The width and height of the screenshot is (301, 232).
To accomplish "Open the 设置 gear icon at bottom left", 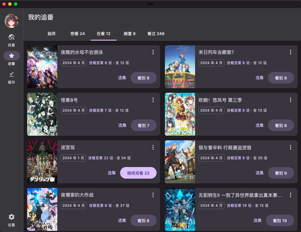I will point(11,217).
